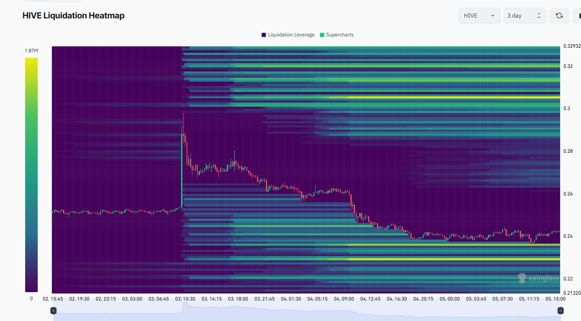The width and height of the screenshot is (581, 321).
Task: Click the HIVE Liquidation Heatmap heading
Action: (x=73, y=15)
